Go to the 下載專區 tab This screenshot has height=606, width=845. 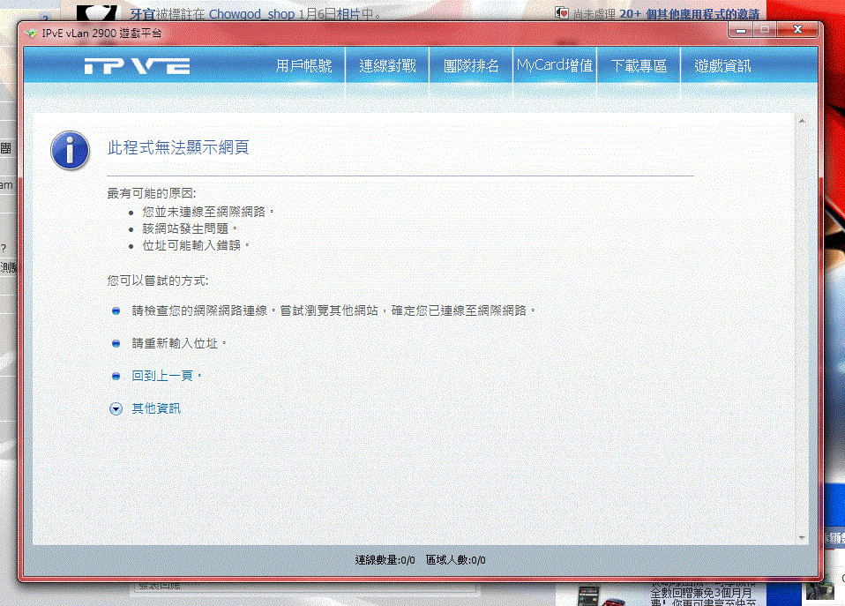639,66
